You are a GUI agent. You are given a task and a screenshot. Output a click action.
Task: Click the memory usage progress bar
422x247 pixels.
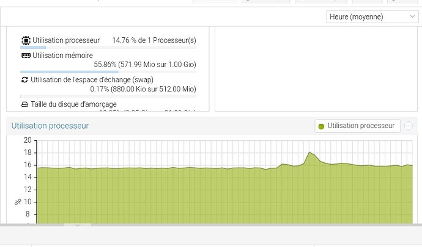pos(108,72)
